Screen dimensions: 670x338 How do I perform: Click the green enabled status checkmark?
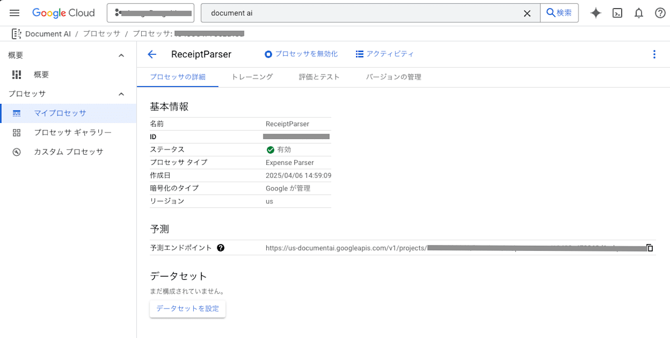coord(270,150)
